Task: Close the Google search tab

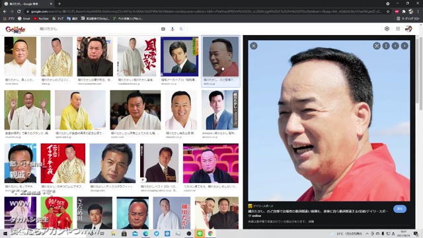Action: pyautogui.click(x=51, y=4)
